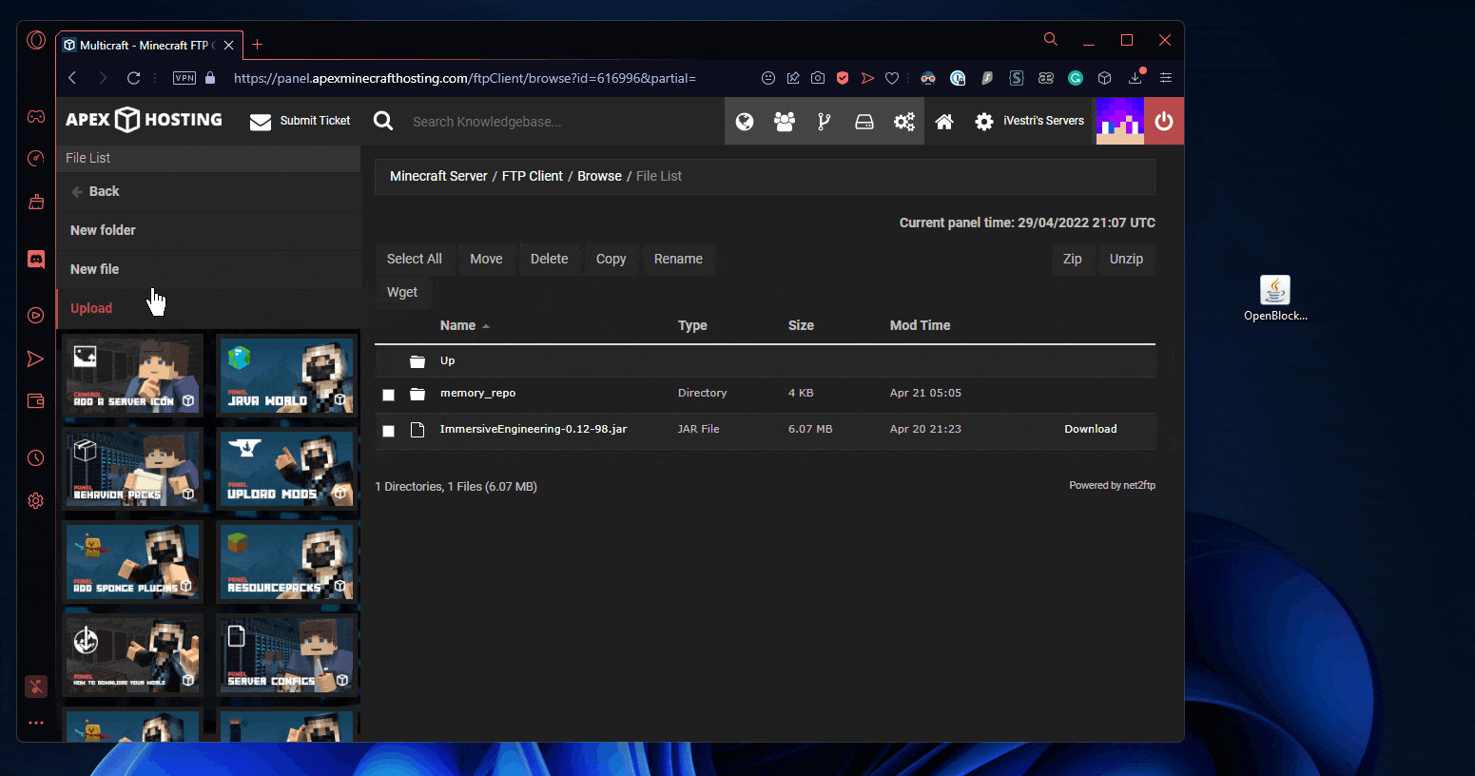Click the power logout icon at top right

click(x=1164, y=121)
